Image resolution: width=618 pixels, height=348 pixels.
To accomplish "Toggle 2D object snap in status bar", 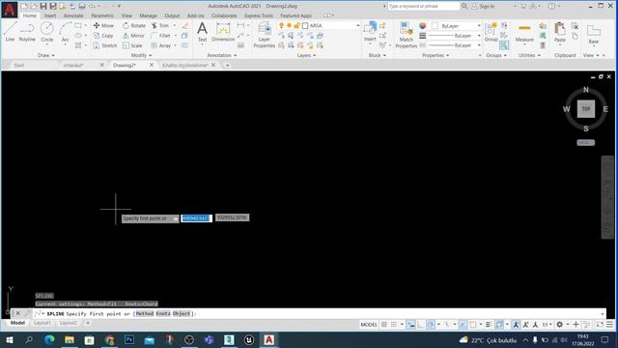I will pos(473,325).
